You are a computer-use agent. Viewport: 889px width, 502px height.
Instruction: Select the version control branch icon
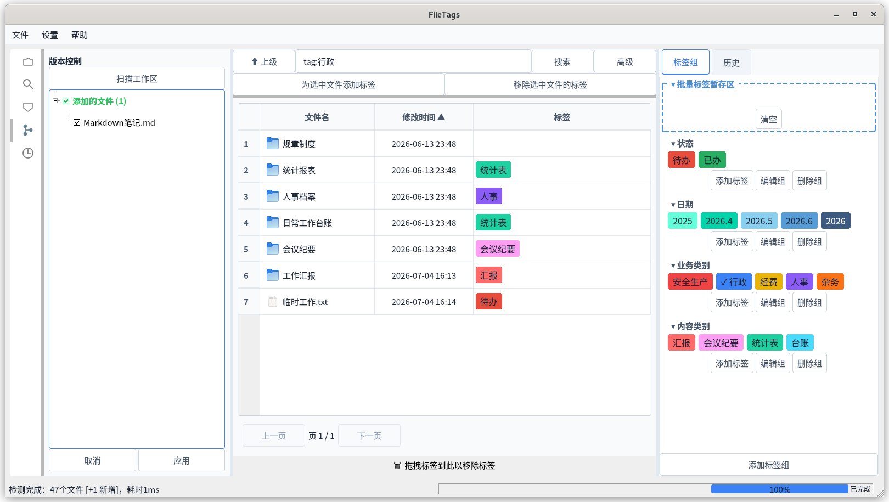pos(28,130)
